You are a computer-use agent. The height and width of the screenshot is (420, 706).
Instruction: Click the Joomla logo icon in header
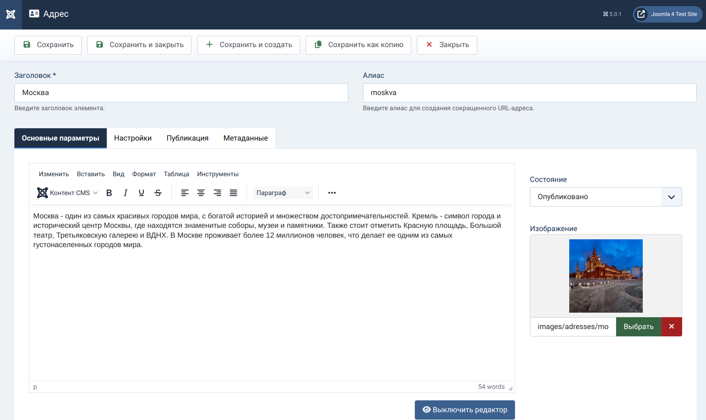click(x=11, y=14)
